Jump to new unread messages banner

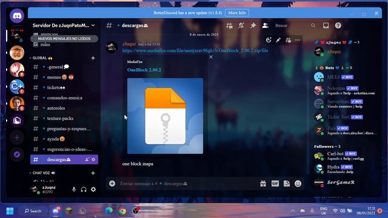[x=64, y=39]
